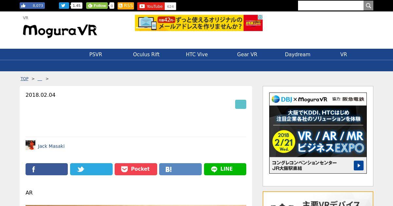The width and height of the screenshot is (393, 206).
Task: Open the Oculus Rift menu item
Action: click(146, 55)
